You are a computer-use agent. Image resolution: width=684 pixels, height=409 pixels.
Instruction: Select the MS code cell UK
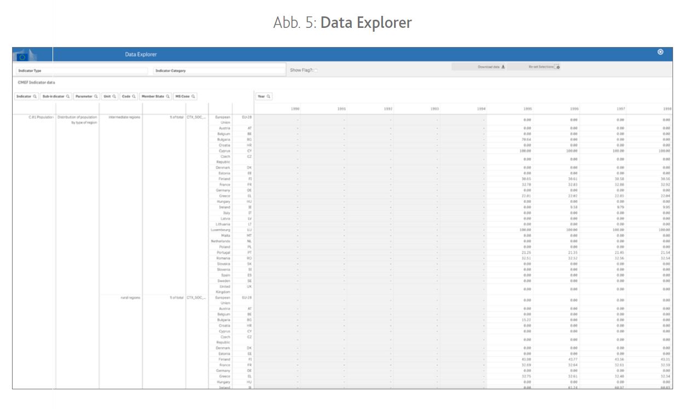(249, 287)
